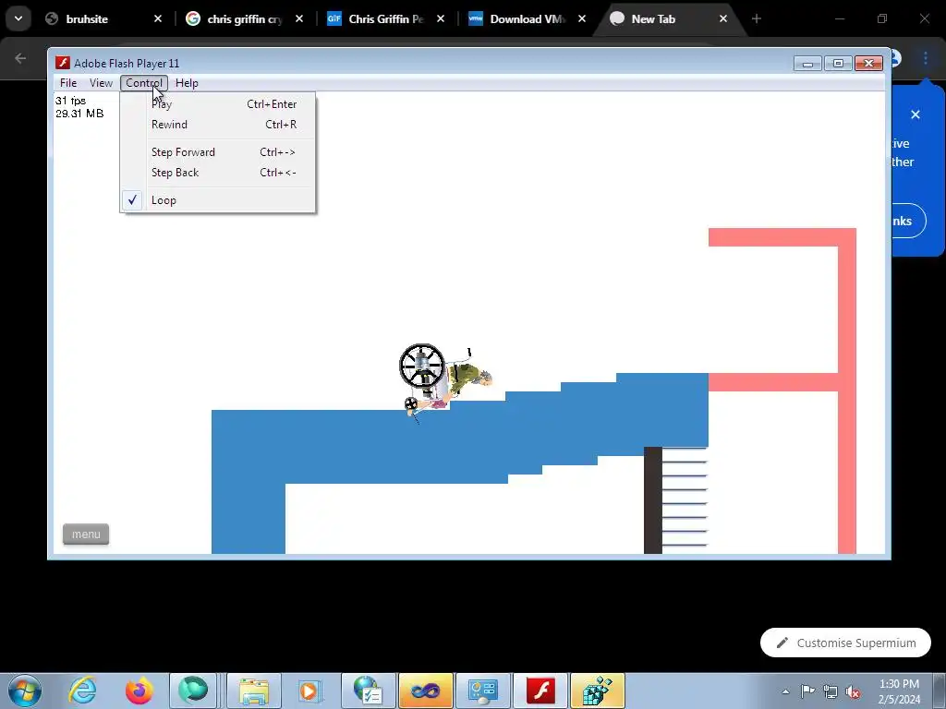Image resolution: width=946 pixels, height=709 pixels.
Task: Open a new browser tab with plus
Action: pos(757,19)
